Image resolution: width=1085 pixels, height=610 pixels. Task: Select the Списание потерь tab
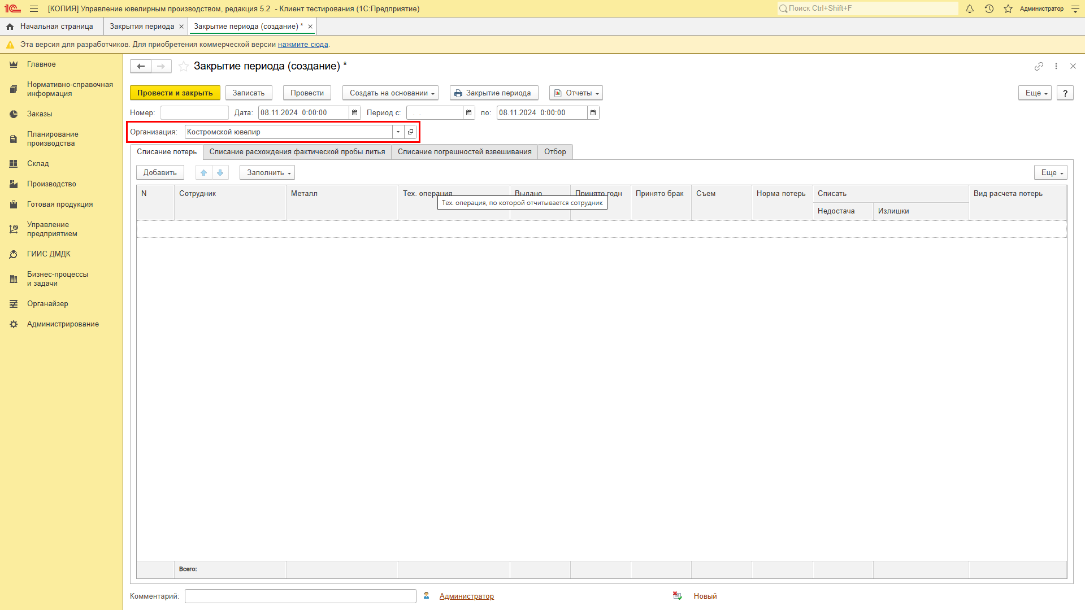[x=167, y=152]
